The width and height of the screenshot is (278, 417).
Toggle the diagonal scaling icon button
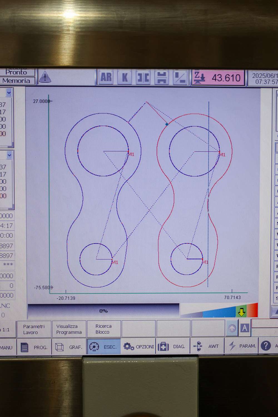[180, 78]
